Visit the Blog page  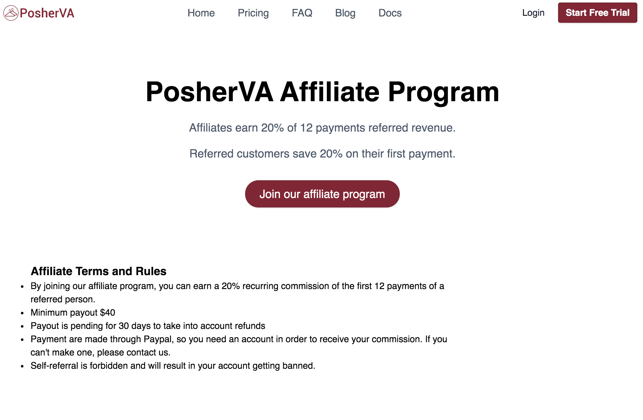[x=345, y=13]
